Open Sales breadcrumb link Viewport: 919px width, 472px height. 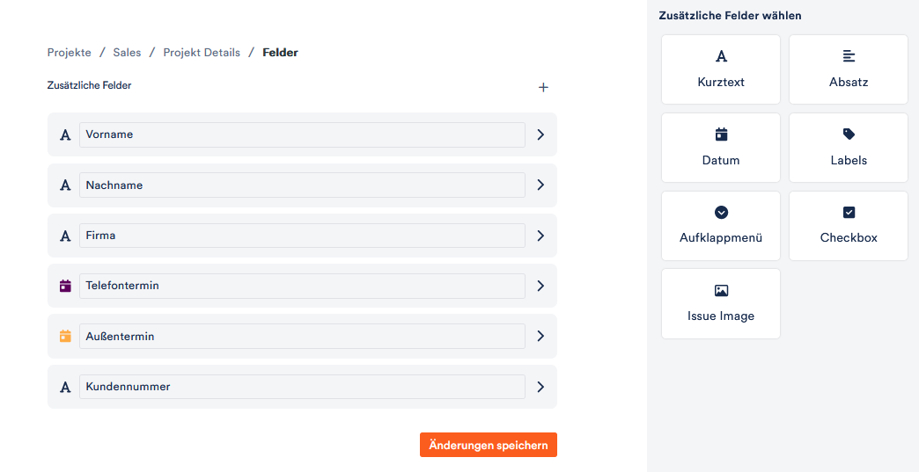click(x=127, y=53)
